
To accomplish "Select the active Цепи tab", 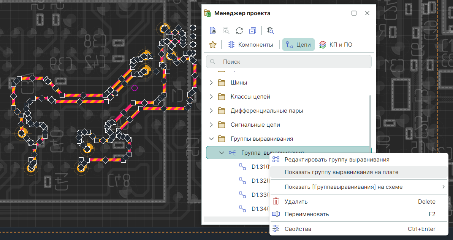I will [x=298, y=45].
